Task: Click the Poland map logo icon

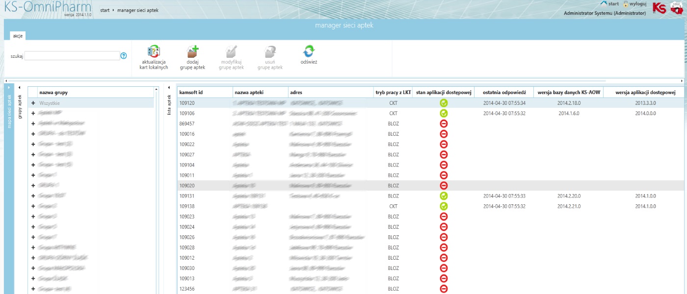Action: pos(677,8)
